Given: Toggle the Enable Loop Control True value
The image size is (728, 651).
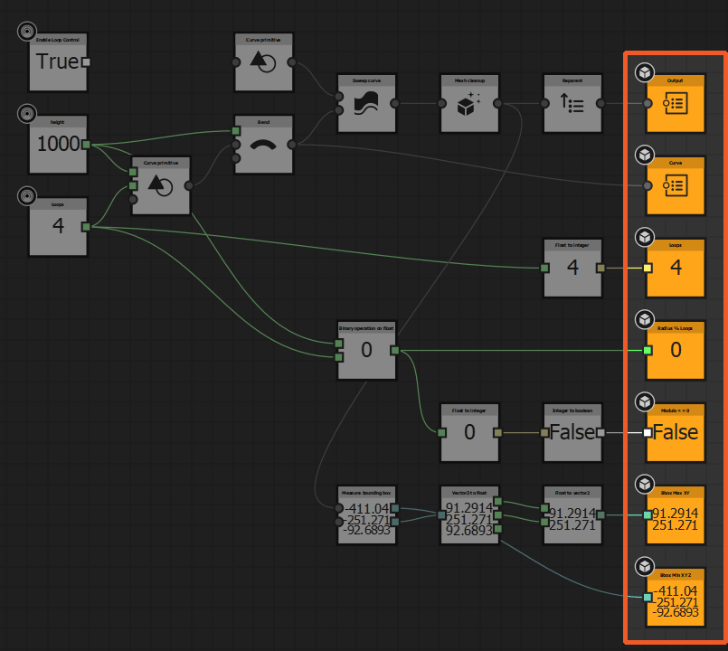Looking at the screenshot, I should (x=57, y=61).
